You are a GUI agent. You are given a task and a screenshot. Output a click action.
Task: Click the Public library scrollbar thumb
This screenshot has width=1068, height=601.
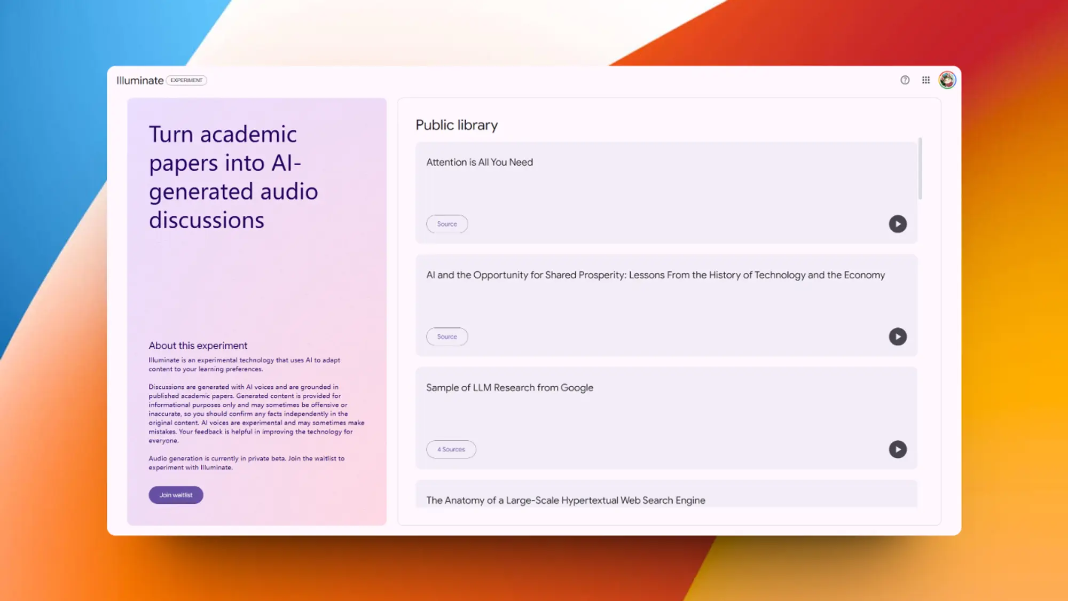click(920, 168)
